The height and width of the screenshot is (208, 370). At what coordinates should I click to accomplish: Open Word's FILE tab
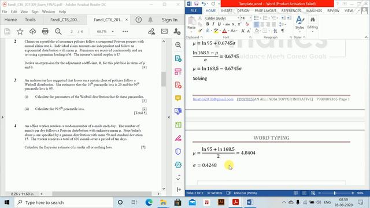pyautogui.click(x=194, y=11)
